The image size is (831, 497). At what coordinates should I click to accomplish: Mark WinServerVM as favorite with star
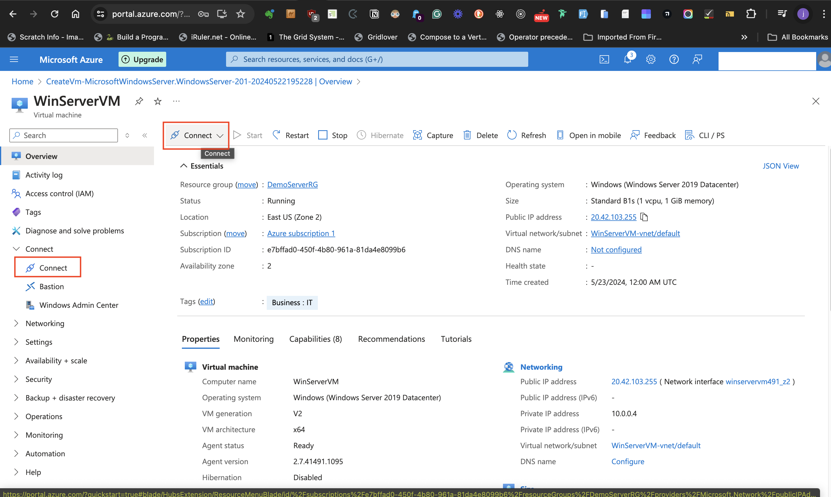click(158, 101)
